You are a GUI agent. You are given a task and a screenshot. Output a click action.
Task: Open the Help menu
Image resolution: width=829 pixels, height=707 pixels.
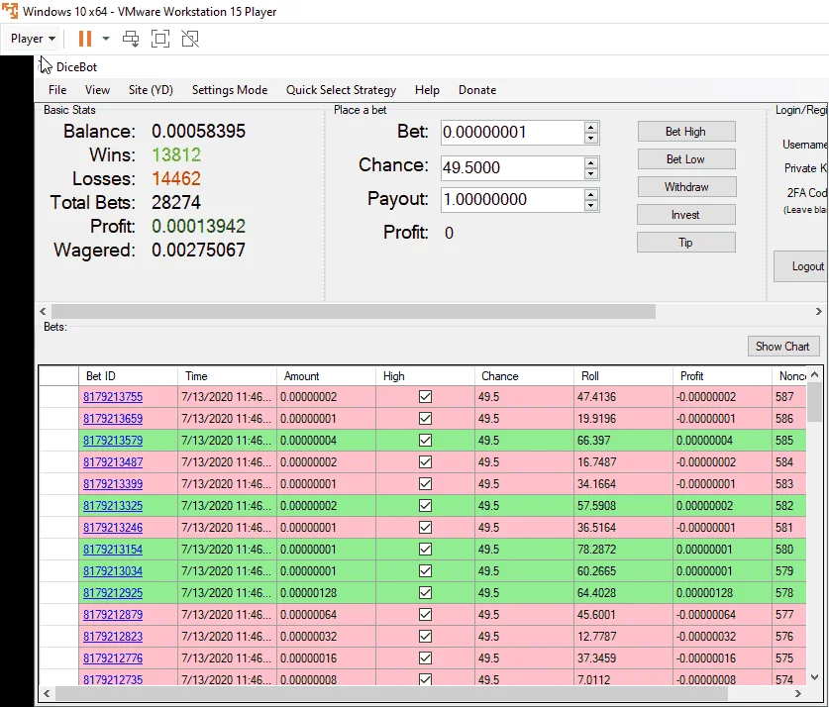[427, 90]
